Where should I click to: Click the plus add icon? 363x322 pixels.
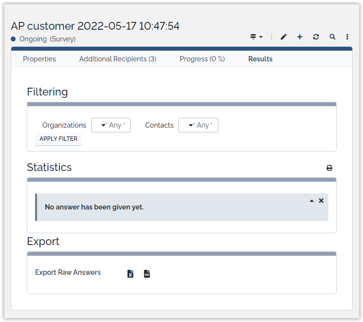coord(300,37)
